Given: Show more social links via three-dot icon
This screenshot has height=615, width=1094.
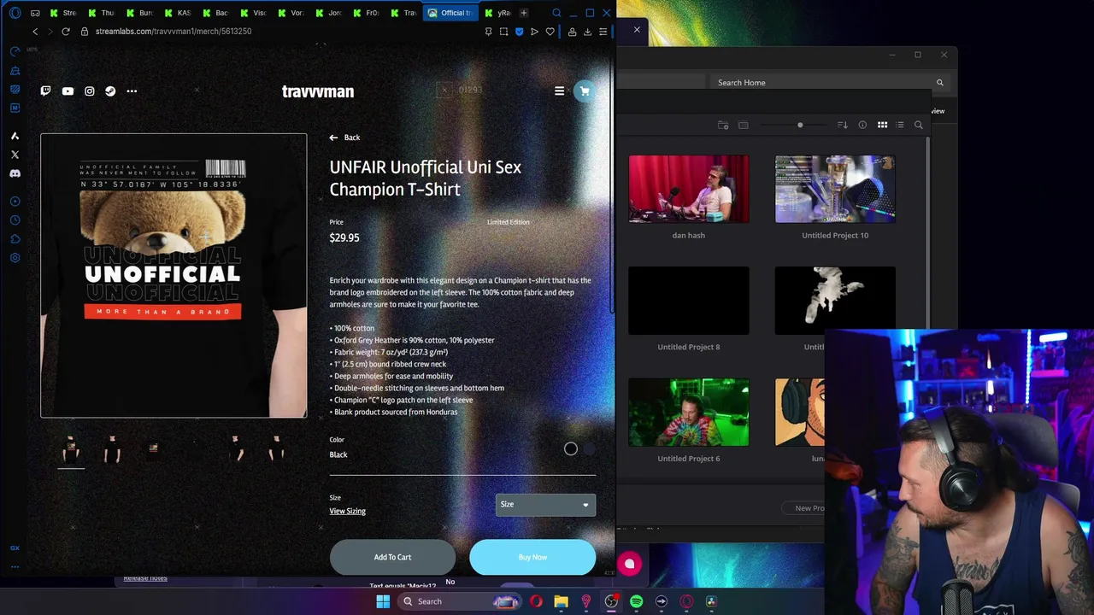Looking at the screenshot, I should [132, 91].
